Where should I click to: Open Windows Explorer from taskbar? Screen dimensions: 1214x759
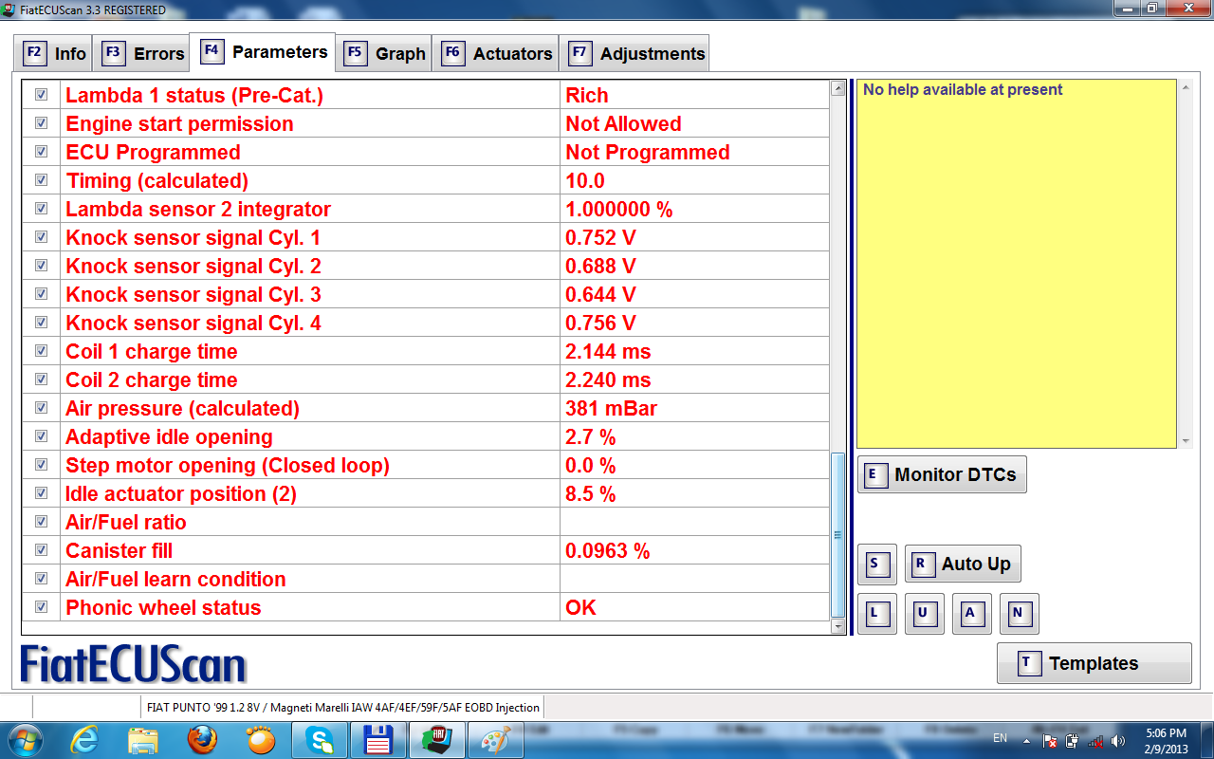[x=143, y=740]
